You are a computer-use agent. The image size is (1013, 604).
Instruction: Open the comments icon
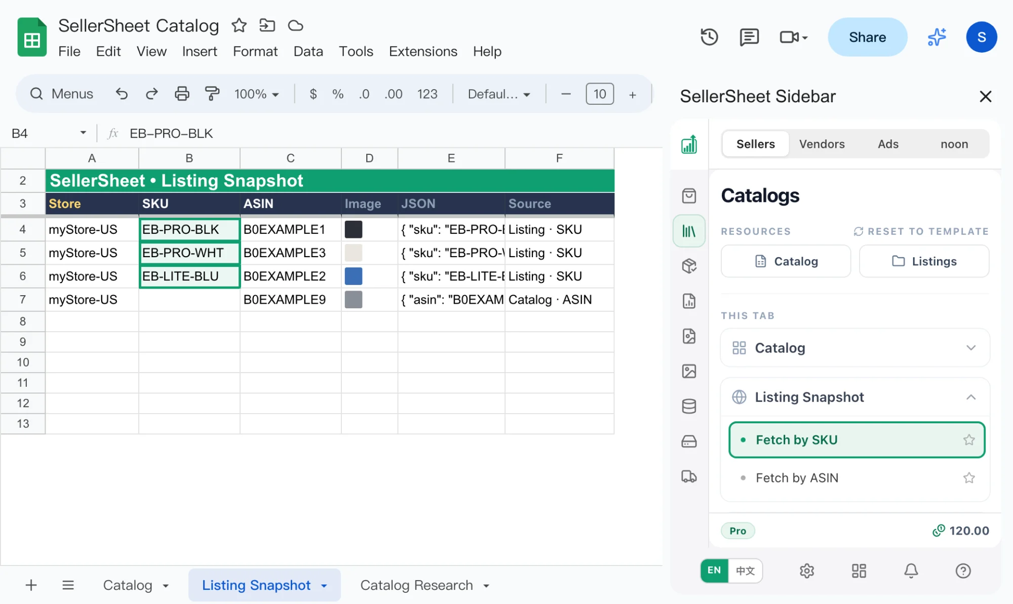click(749, 37)
